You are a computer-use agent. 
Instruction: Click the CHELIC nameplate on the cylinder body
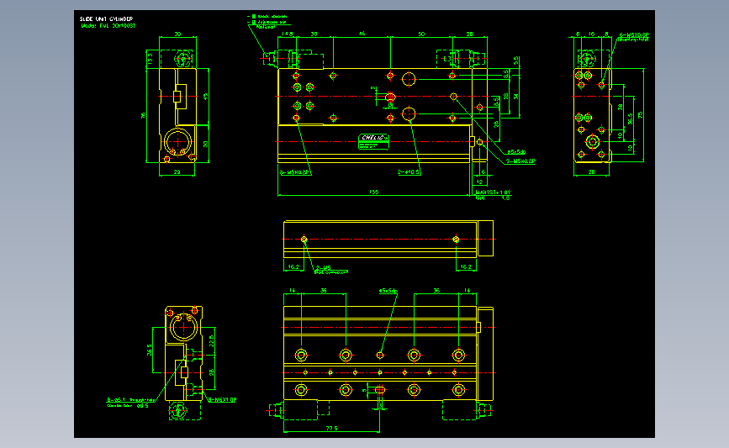374,142
